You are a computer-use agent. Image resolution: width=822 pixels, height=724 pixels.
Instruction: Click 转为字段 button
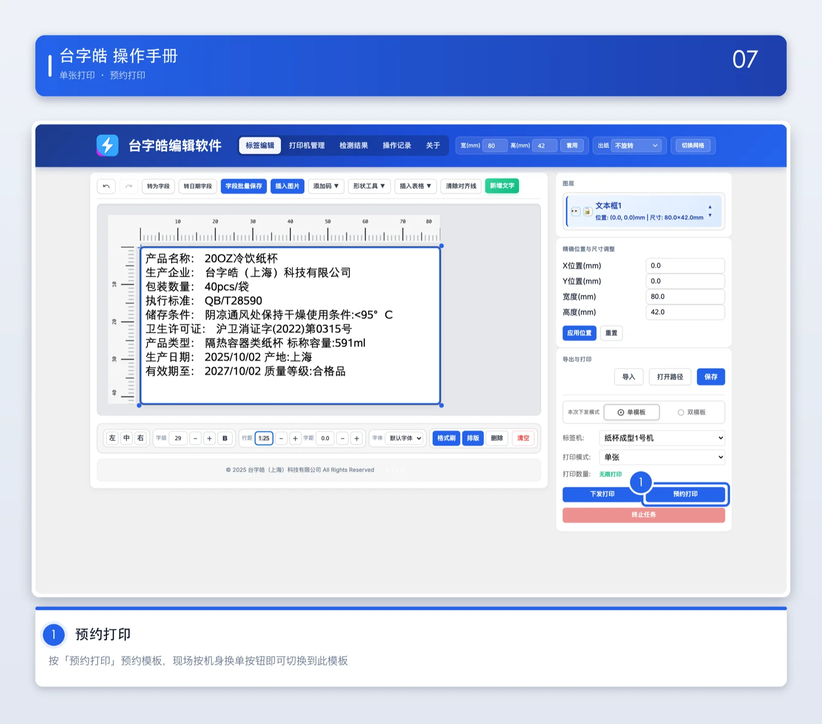[x=158, y=186]
